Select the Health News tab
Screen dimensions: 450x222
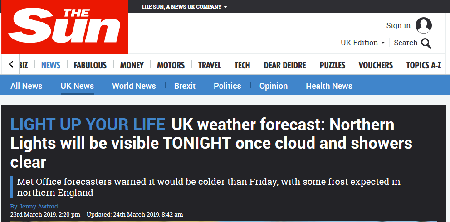click(329, 86)
